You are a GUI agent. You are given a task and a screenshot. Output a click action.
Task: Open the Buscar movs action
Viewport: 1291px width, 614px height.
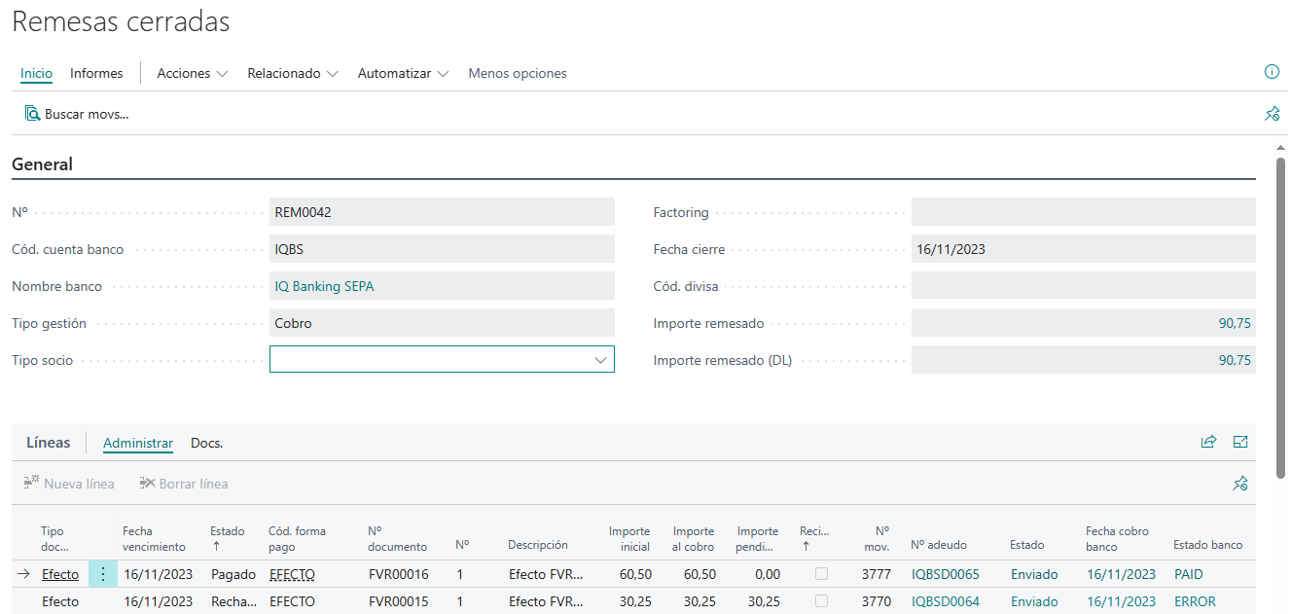coord(77,114)
